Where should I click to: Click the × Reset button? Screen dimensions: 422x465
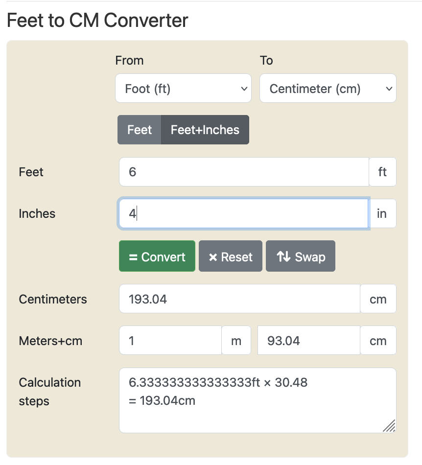[231, 257]
